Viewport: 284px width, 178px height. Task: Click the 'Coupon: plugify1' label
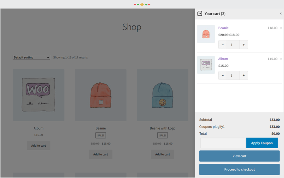[212, 127]
